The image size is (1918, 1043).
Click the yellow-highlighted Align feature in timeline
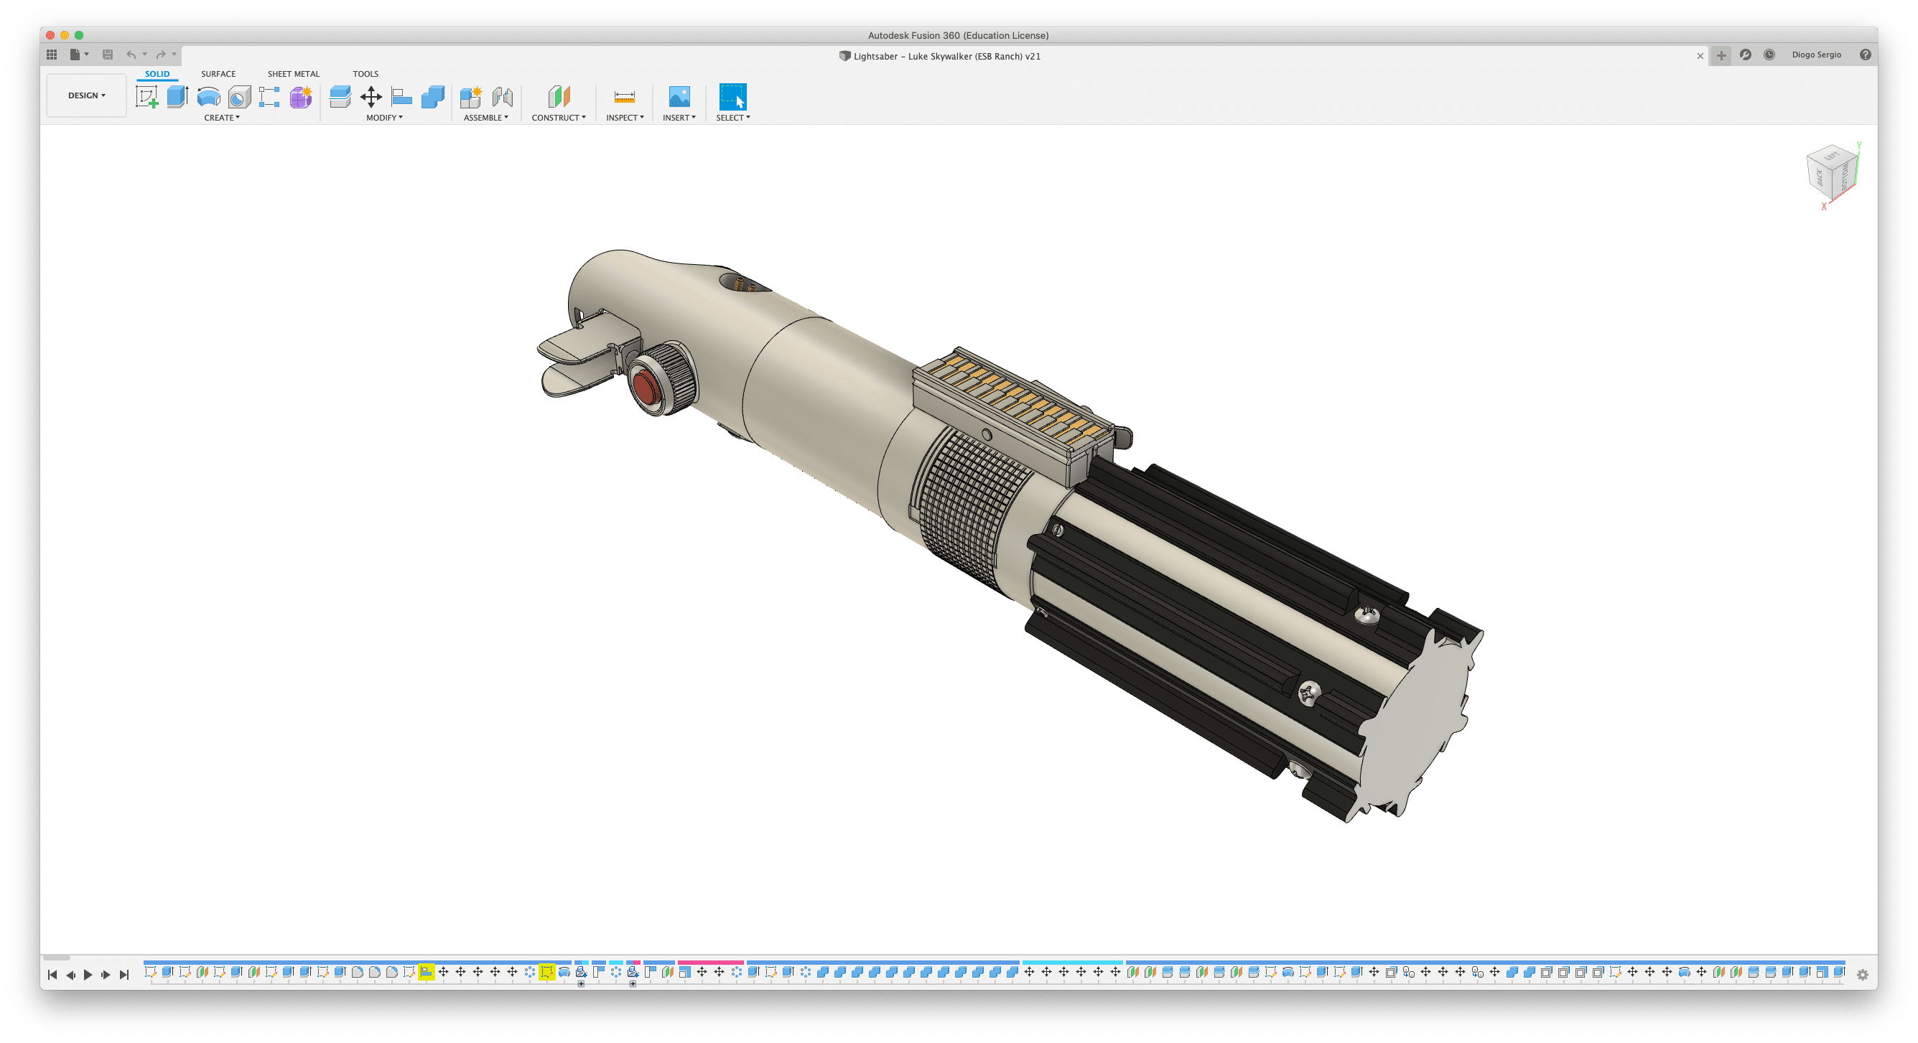(426, 972)
